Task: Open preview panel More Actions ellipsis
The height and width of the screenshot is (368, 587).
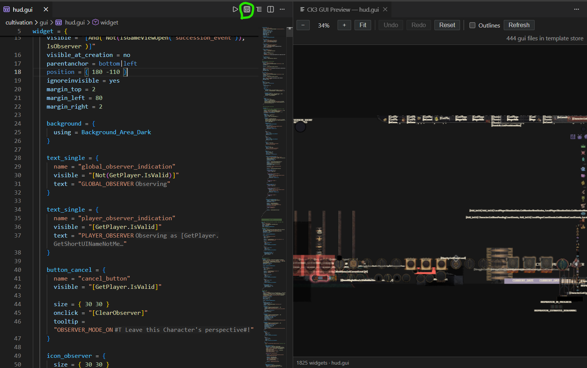Action: tap(576, 9)
